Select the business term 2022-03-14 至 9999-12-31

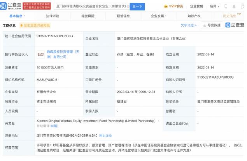pyautogui.click(x=136, y=92)
